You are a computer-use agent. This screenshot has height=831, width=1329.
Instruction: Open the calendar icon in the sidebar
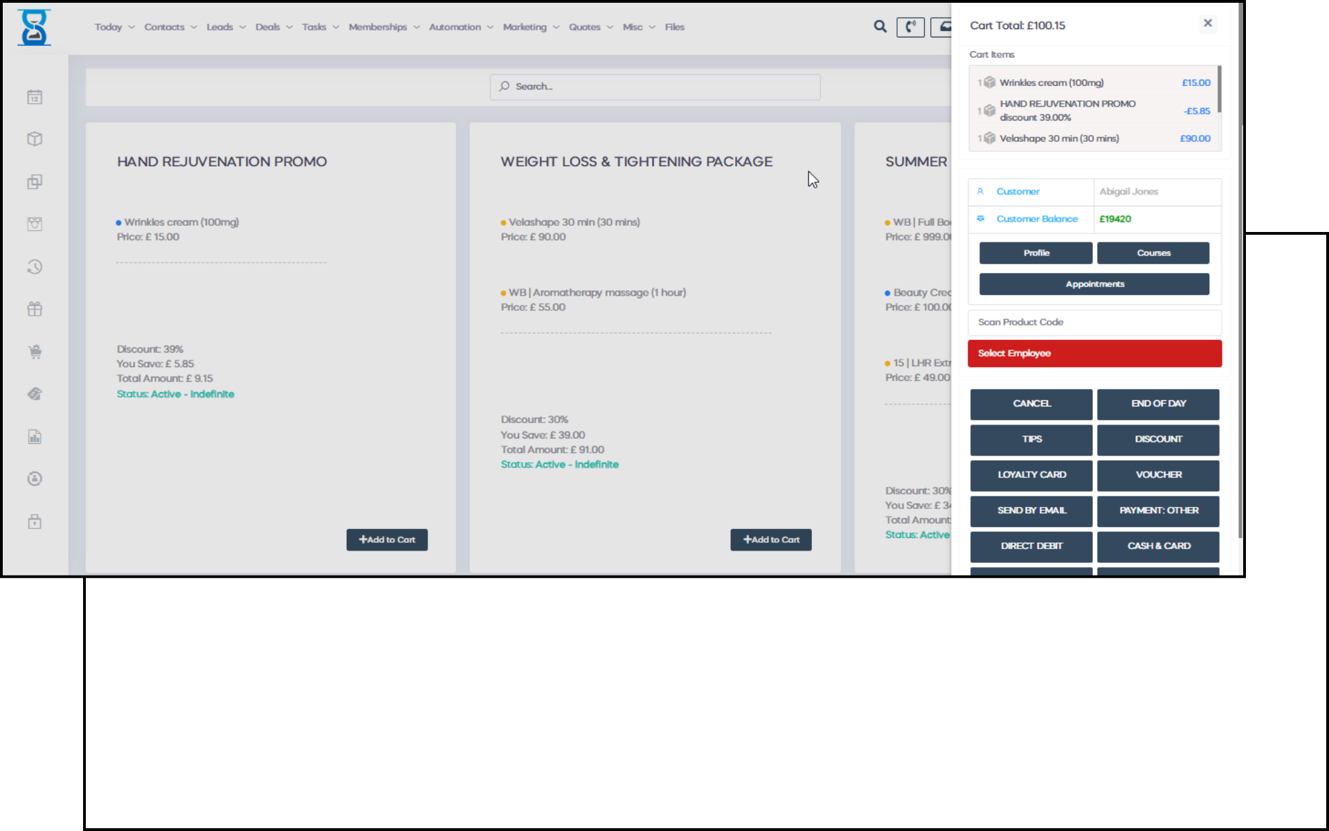pos(35,97)
